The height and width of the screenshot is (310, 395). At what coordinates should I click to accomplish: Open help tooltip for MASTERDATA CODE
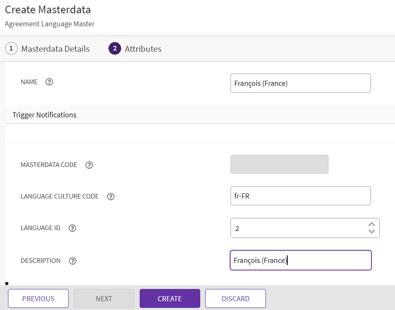(89, 165)
